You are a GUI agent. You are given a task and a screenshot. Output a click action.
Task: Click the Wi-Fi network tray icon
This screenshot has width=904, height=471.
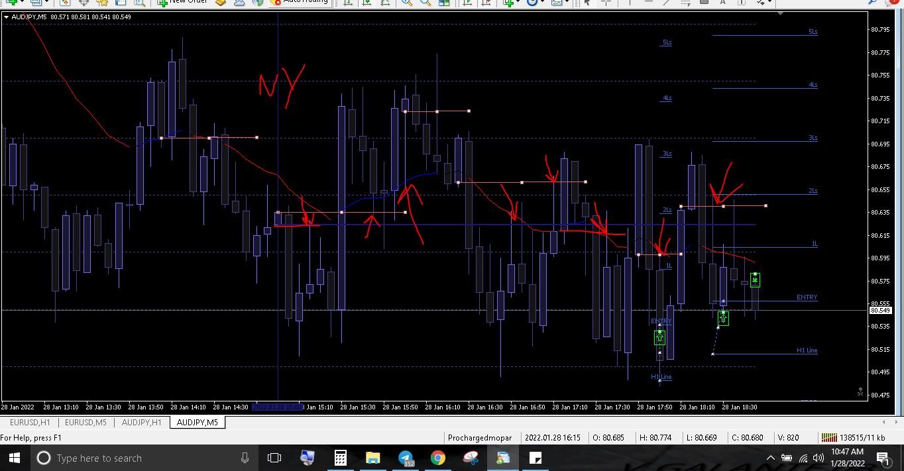803,458
